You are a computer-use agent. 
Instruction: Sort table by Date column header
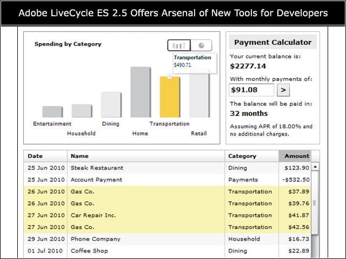[x=45, y=156]
